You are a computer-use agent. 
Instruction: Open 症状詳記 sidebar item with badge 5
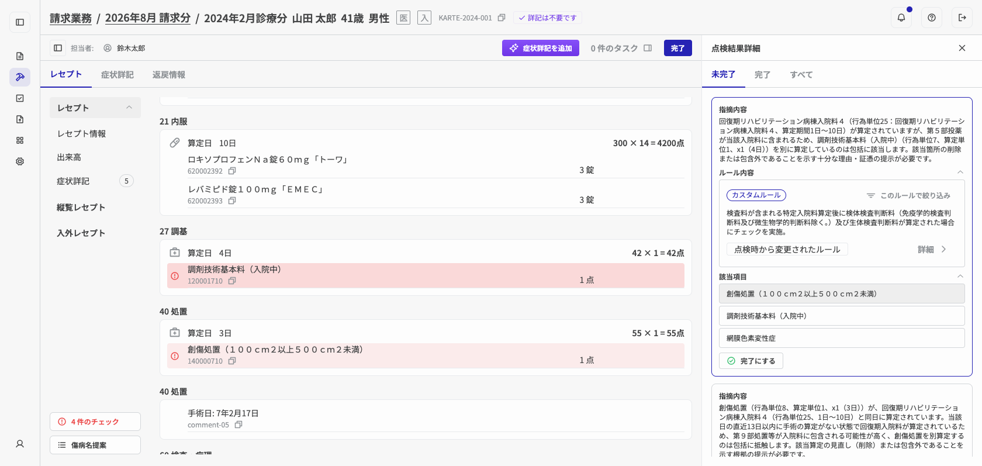[95, 181]
